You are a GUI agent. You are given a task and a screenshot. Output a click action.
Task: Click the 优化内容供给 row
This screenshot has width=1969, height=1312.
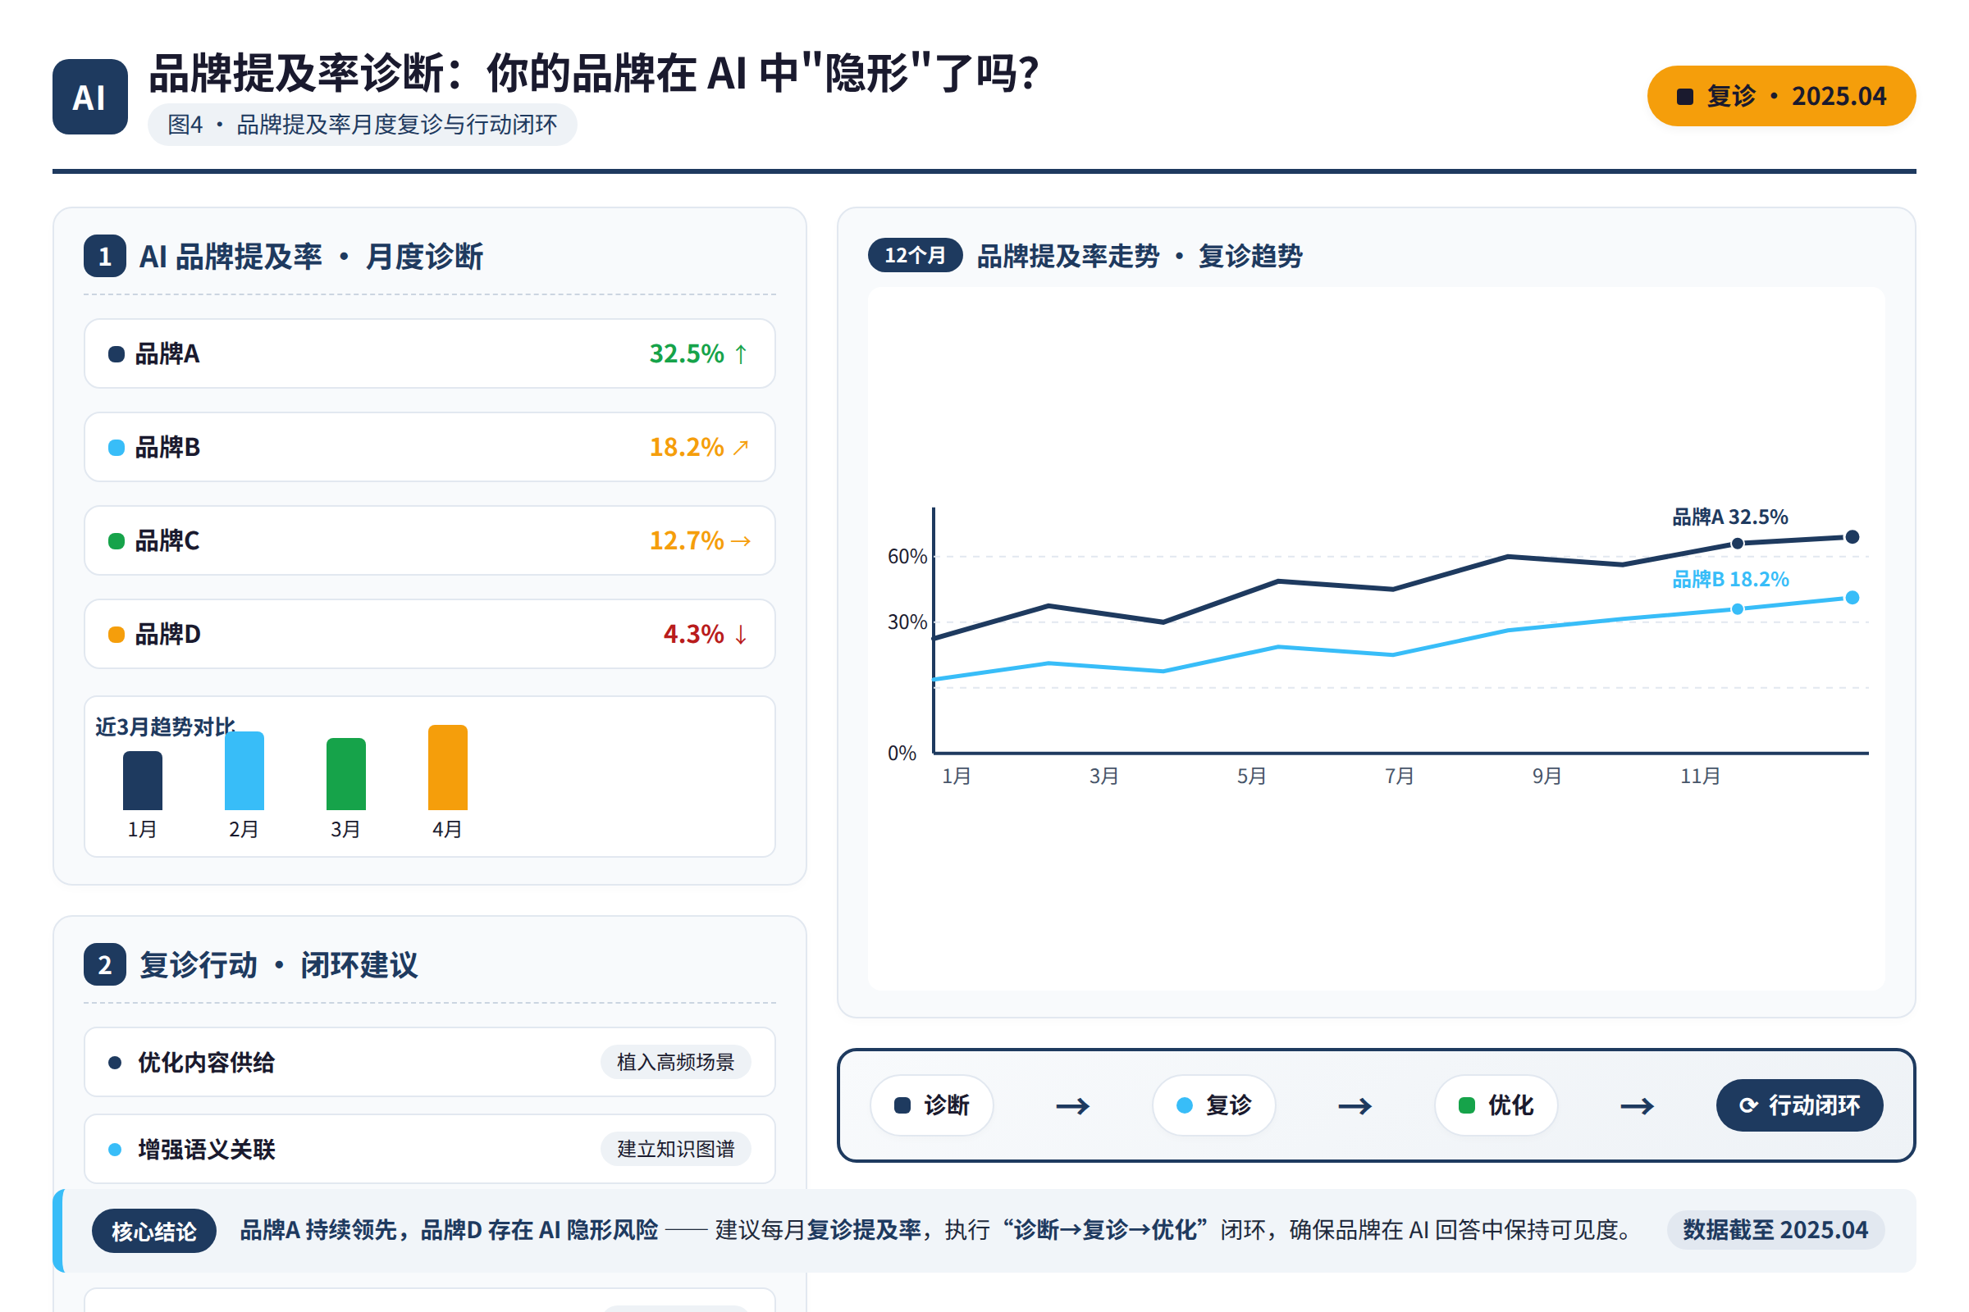(x=429, y=1062)
